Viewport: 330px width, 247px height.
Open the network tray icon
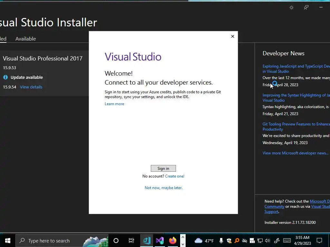click(260, 241)
